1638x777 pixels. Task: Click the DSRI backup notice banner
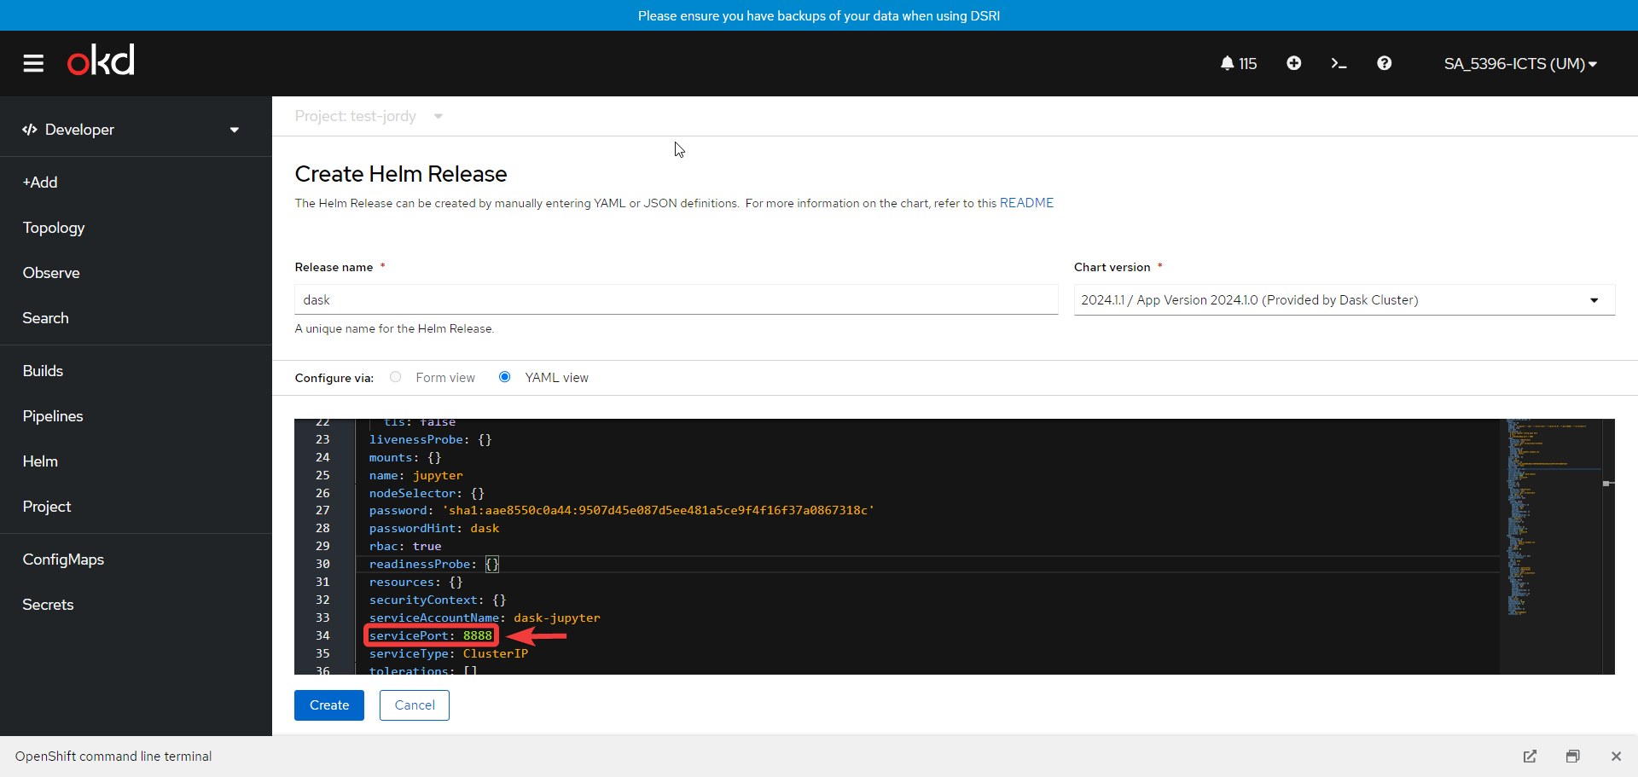click(x=819, y=15)
